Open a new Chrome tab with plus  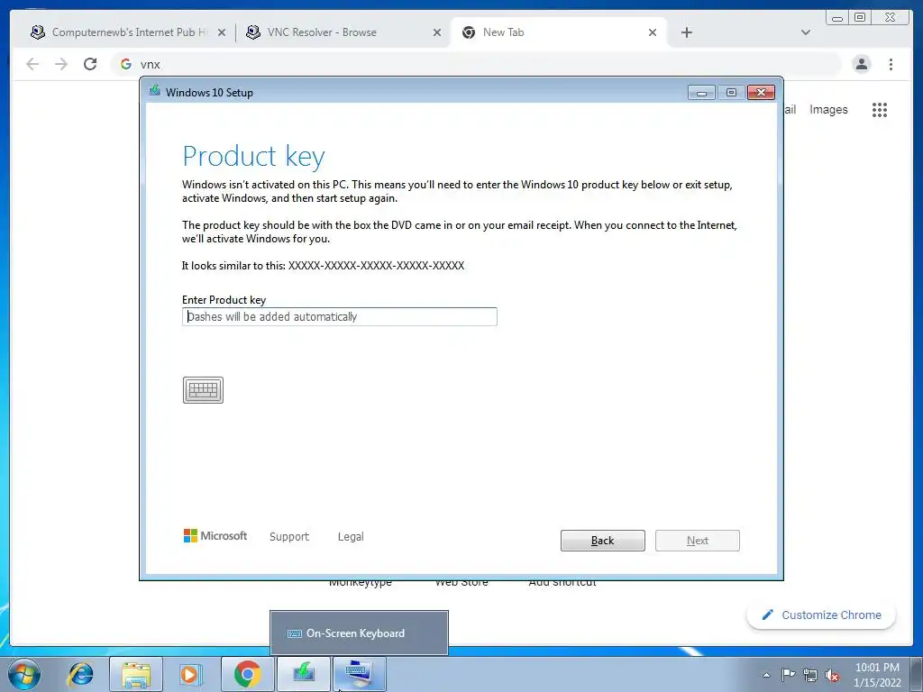pyautogui.click(x=686, y=32)
